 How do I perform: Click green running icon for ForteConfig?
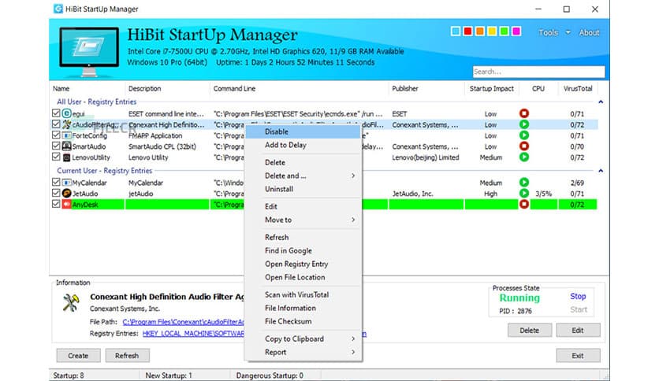523,135
